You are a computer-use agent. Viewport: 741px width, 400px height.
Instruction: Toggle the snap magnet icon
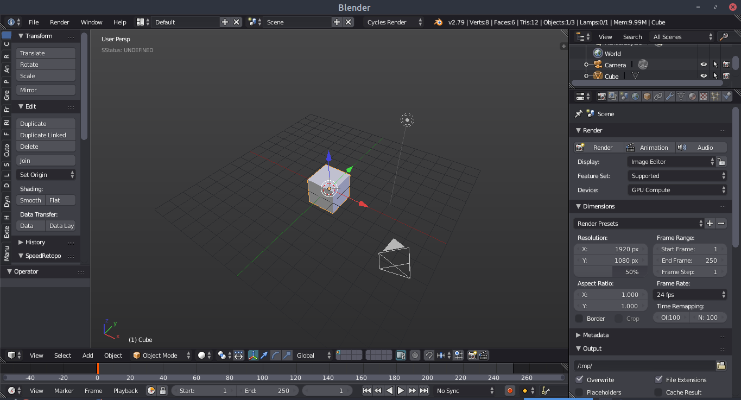(x=429, y=355)
